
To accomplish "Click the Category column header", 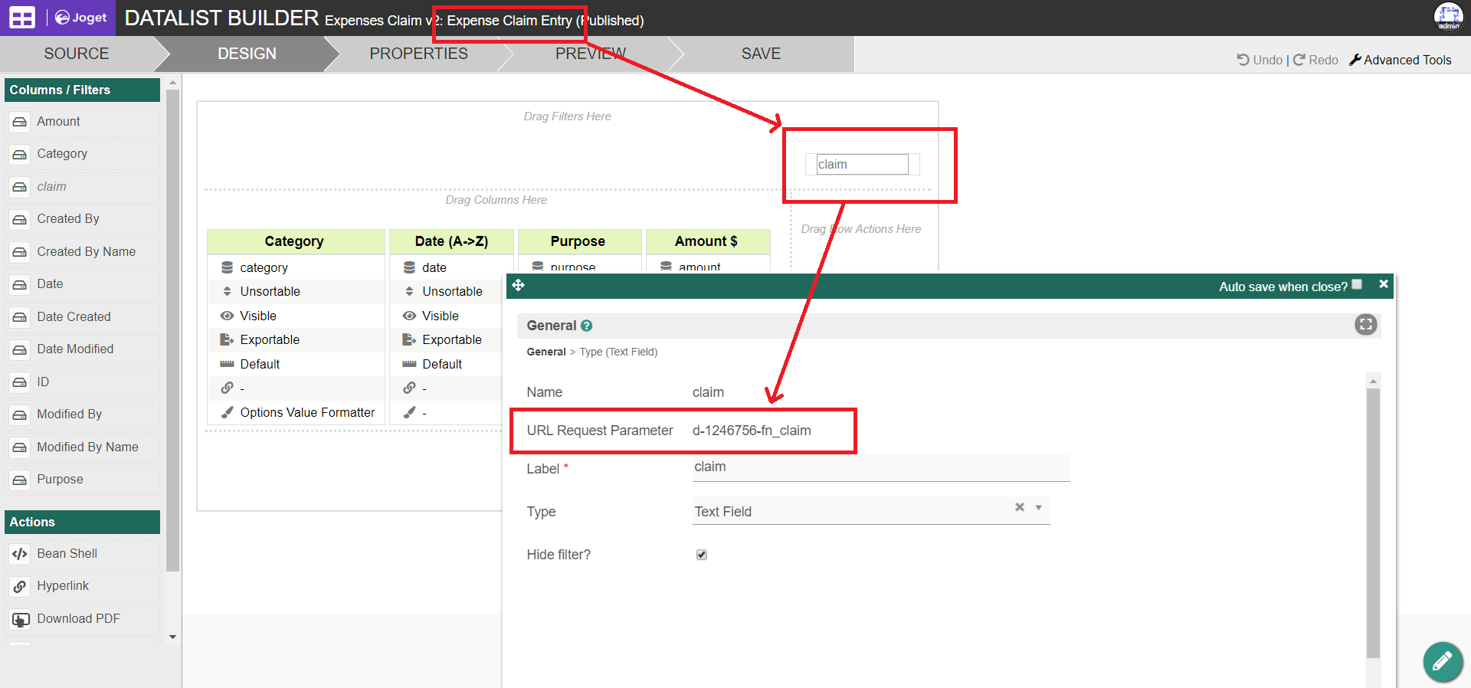I will [x=295, y=241].
